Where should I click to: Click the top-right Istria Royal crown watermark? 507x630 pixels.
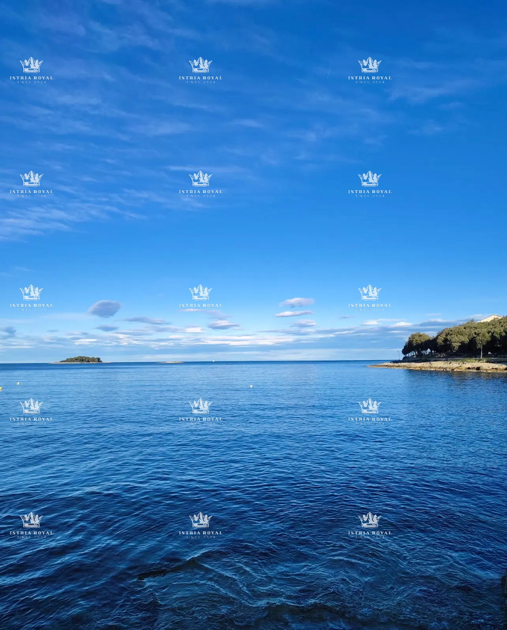click(x=369, y=65)
